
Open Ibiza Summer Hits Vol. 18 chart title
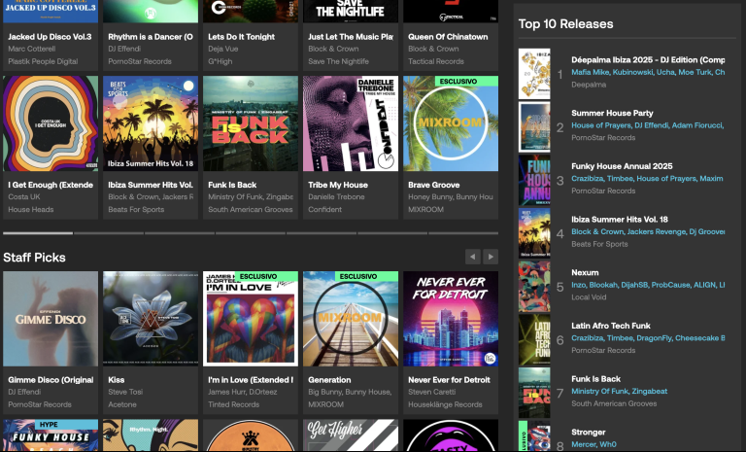[x=620, y=220]
